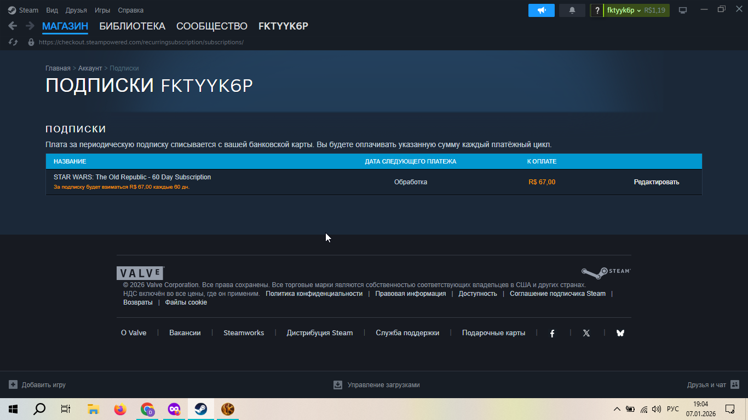The image size is (748, 420).
Task: Open the Windows Start menu
Action: click(x=13, y=409)
